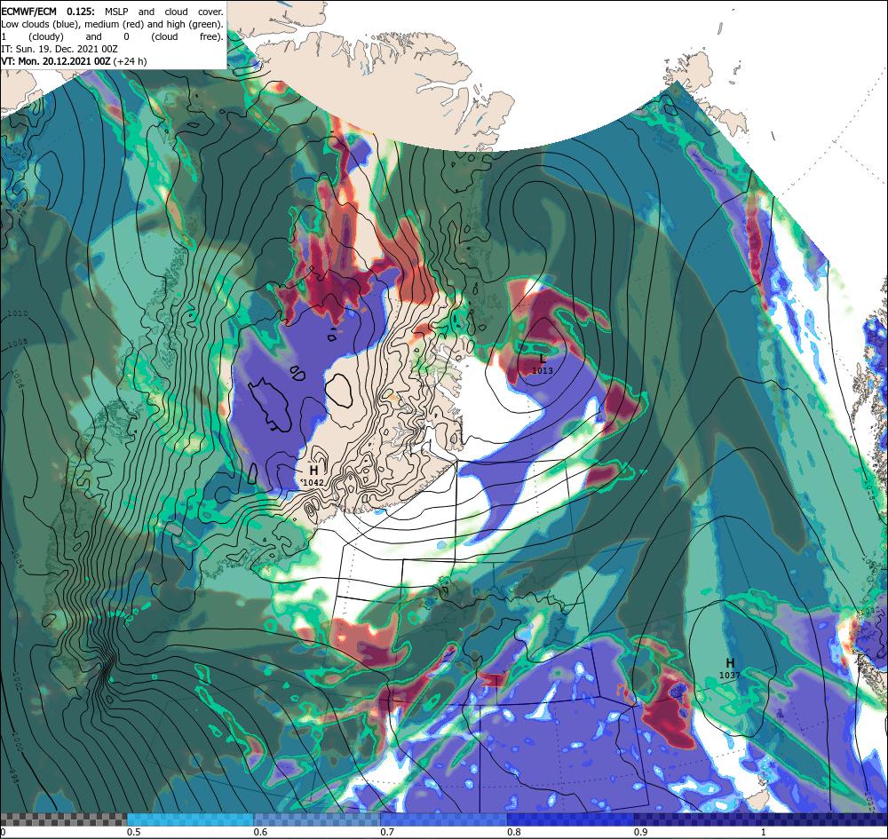Click the gray checkered 0 to 0.5 scale segment
The height and width of the screenshot is (839, 888).
pos(63,819)
